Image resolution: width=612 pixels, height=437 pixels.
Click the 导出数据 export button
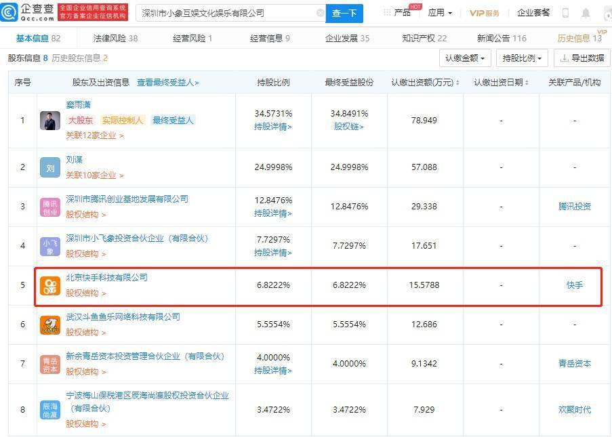tap(582, 58)
